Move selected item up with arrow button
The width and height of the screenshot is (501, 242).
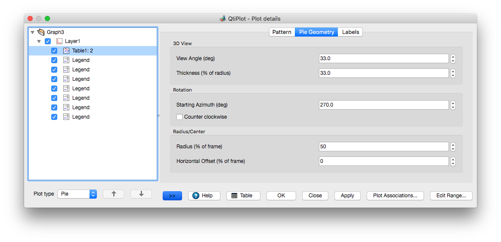pyautogui.click(x=114, y=194)
